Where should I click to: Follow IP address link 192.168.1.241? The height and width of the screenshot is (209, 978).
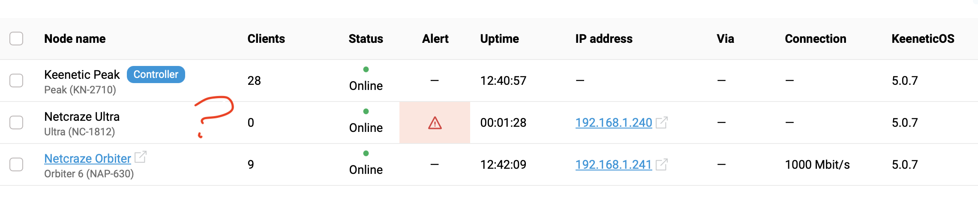[613, 164]
